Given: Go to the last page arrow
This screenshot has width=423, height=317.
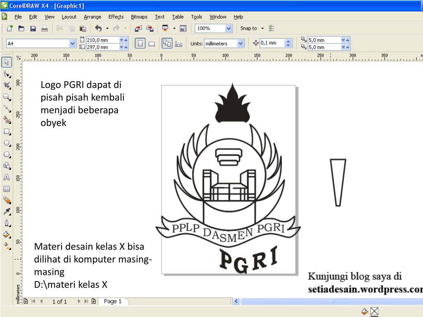Looking at the screenshot, I should (x=86, y=301).
